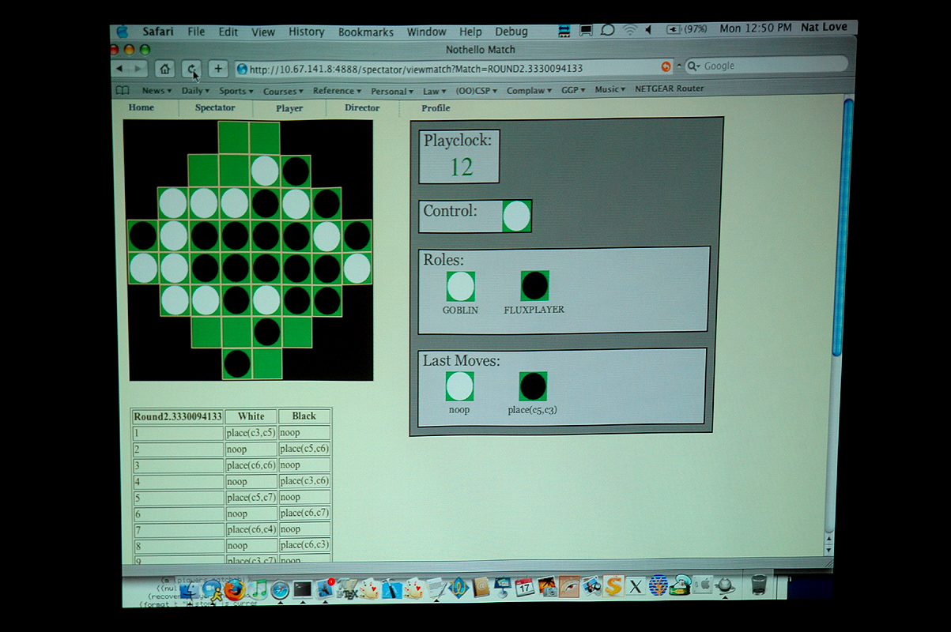Open the Trash in the dock
The height and width of the screenshot is (632, 951).
759,585
